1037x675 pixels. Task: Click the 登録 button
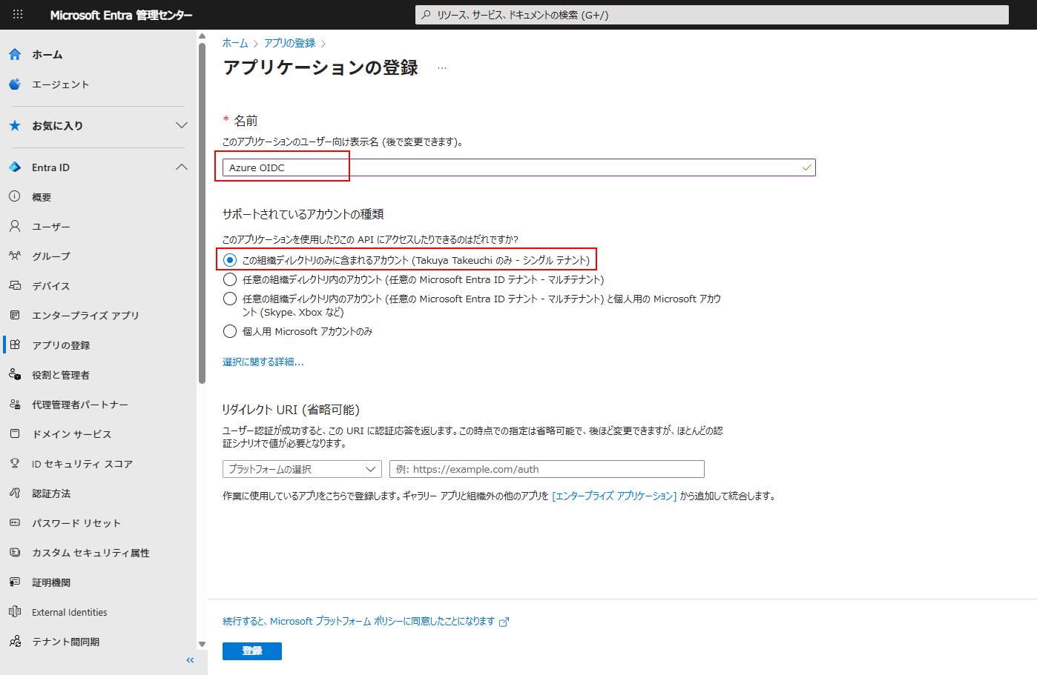point(252,651)
